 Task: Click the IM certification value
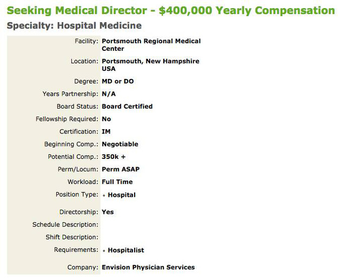point(106,131)
